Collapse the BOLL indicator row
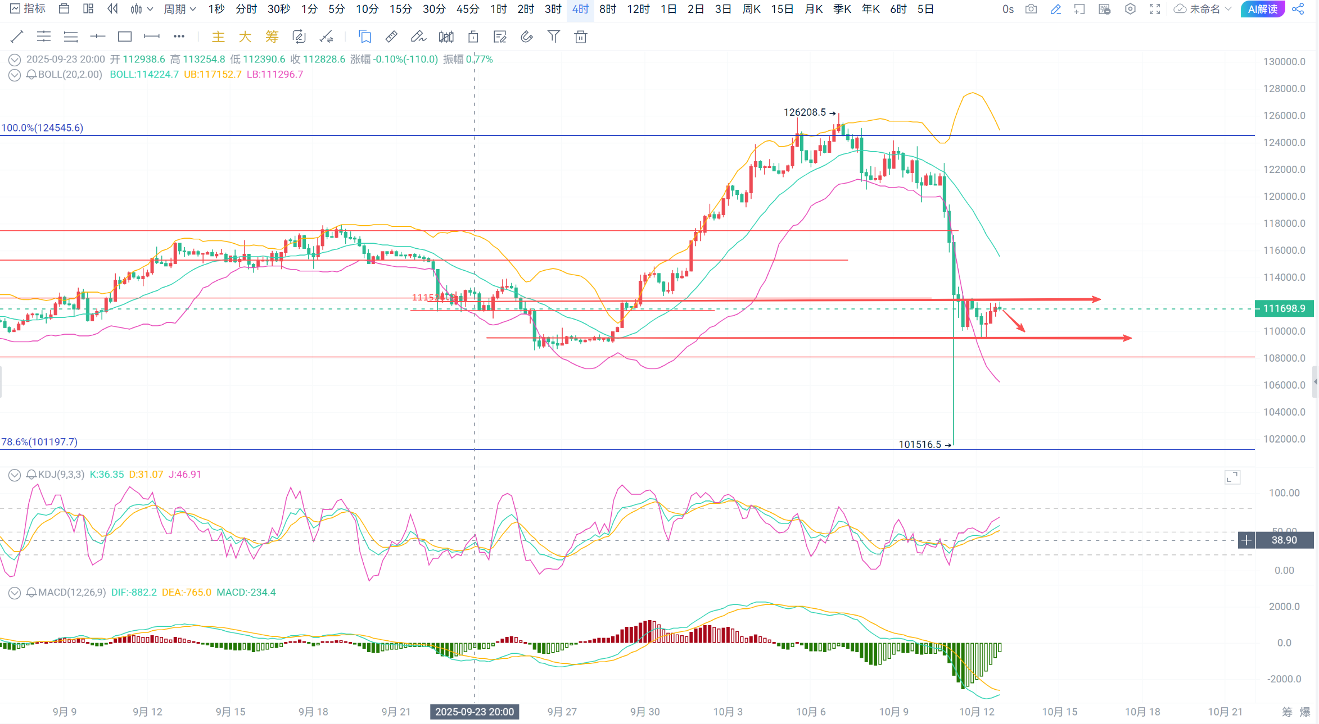Image resolution: width=1319 pixels, height=724 pixels. coord(15,75)
